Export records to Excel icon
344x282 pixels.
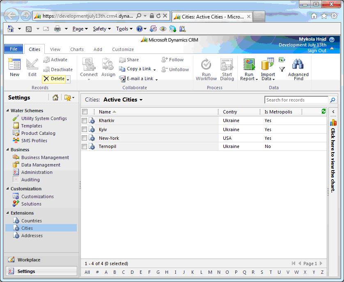point(282,60)
